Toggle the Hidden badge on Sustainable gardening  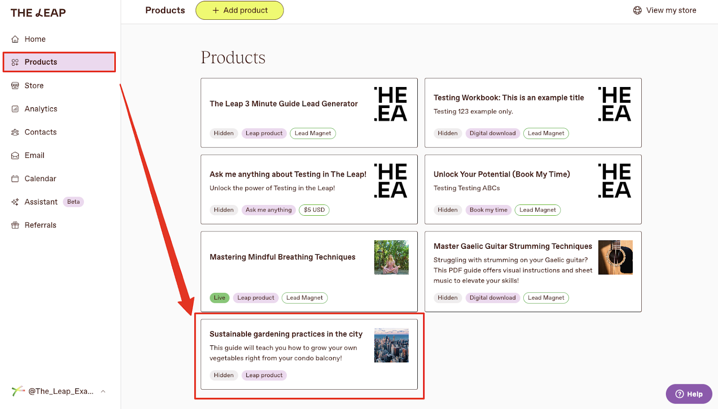point(223,375)
